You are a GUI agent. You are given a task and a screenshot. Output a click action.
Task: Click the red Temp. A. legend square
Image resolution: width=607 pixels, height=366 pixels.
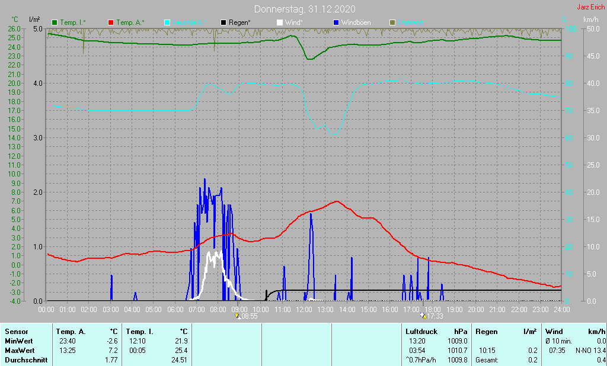pos(111,23)
